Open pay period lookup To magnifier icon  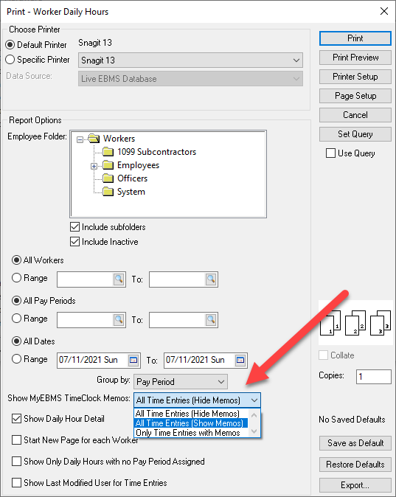coord(211,320)
